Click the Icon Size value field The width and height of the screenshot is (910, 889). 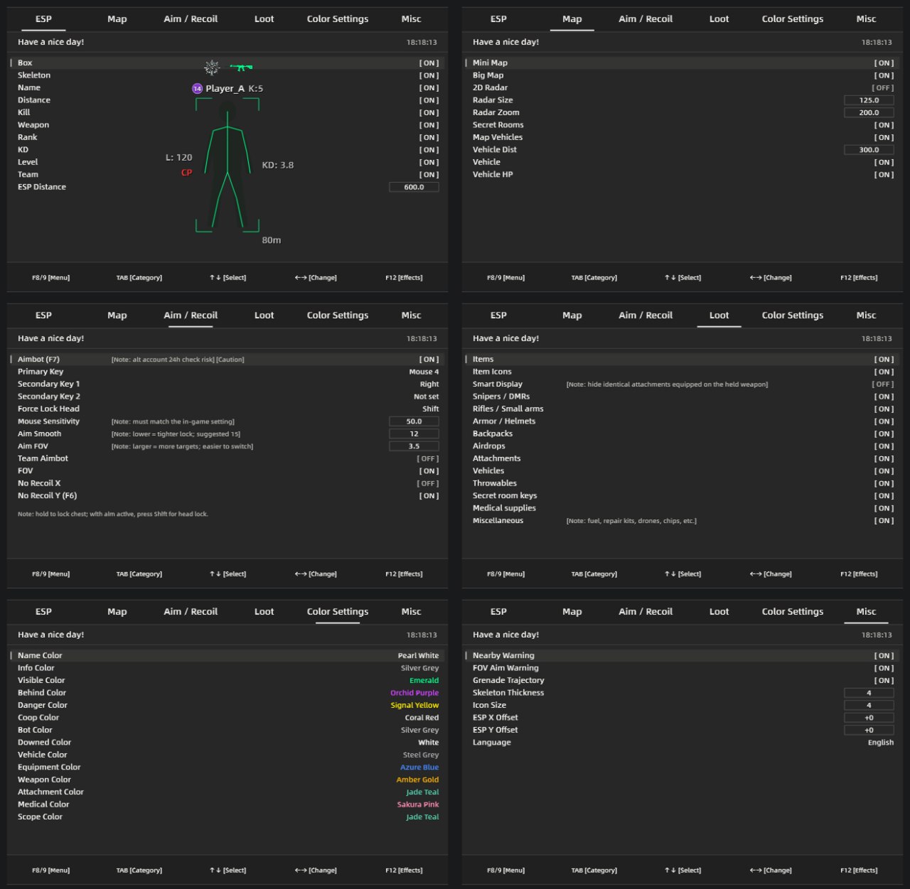point(869,706)
